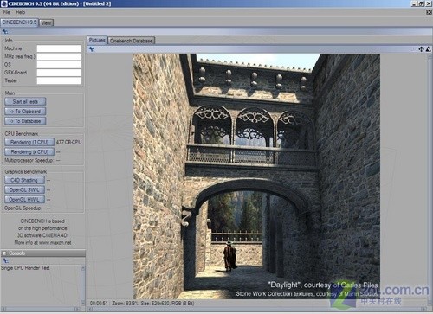Open the File menu
This screenshot has height=314, width=433.
6,12
